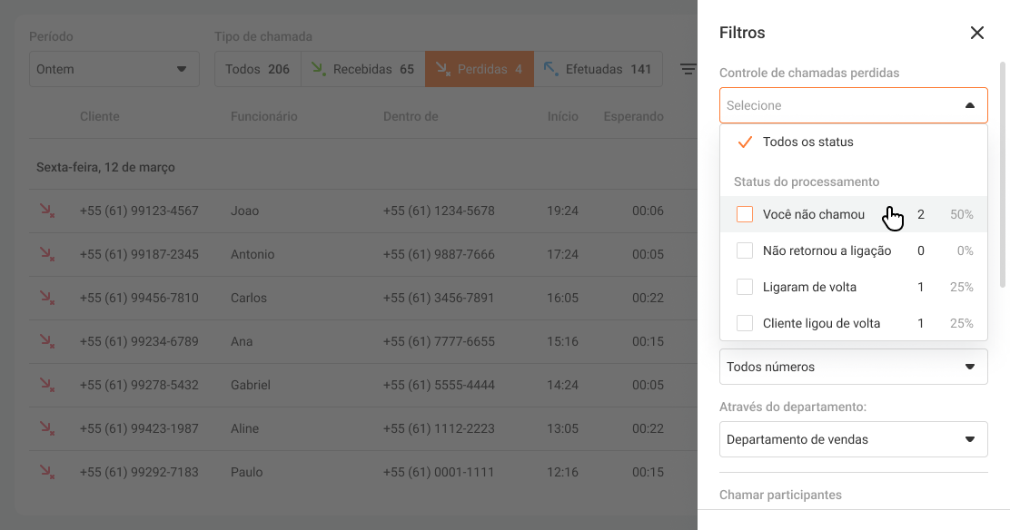1010x530 pixels.
Task: Click missed call icon in Paulo's row
Action: coord(46,472)
